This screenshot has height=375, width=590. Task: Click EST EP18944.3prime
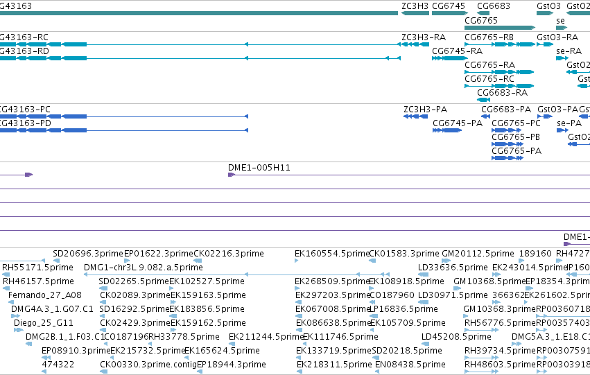click(200, 372)
